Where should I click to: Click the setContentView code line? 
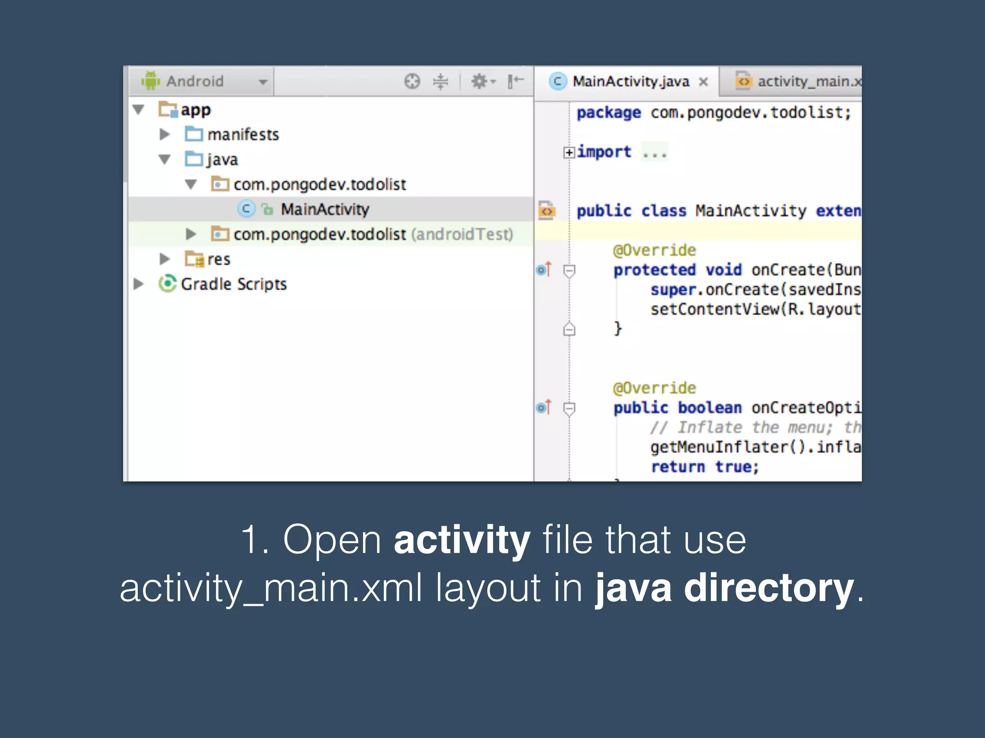click(x=756, y=309)
